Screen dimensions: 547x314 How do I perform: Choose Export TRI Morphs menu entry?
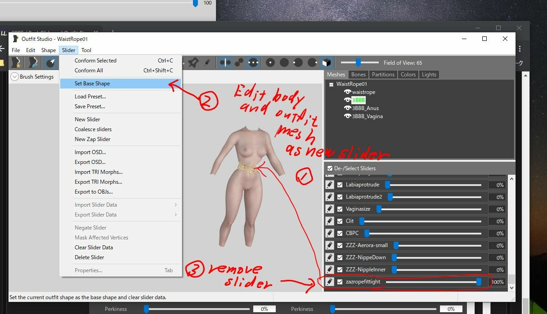click(x=121, y=182)
